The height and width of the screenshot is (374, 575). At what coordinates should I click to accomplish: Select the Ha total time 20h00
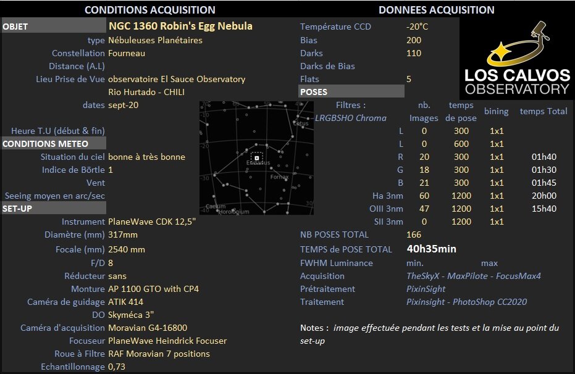tap(544, 196)
